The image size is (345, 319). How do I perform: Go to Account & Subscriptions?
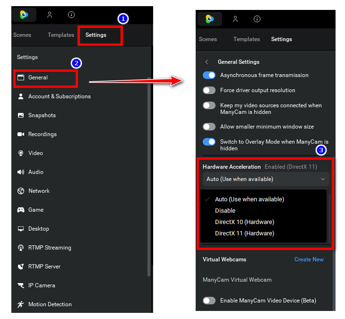[x=59, y=96]
